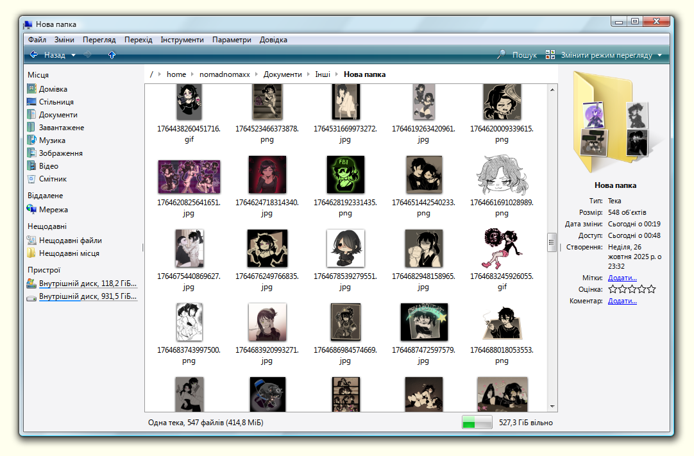Open the Параметри menu

click(232, 40)
